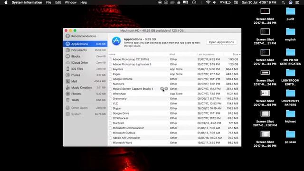Select the WhatsApp row
The image size is (304, 171).
pos(174,94)
